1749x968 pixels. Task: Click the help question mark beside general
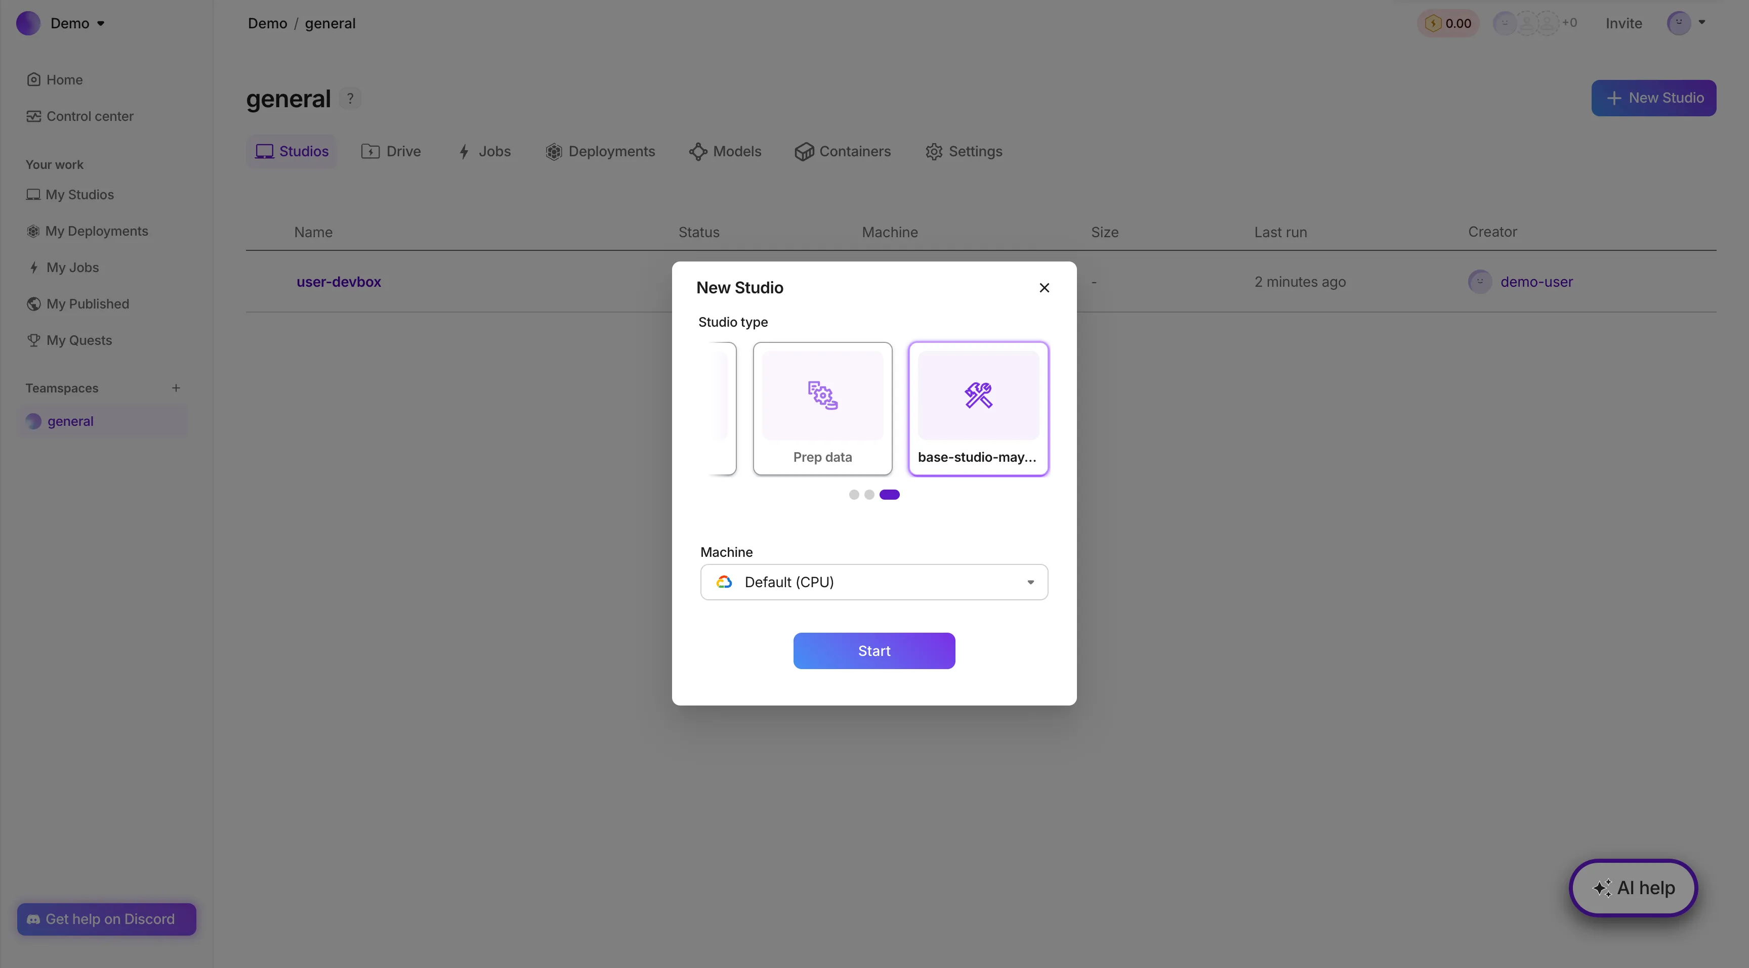(350, 98)
